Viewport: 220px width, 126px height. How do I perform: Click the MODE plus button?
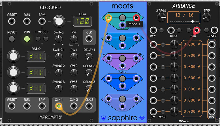(46, 39)
